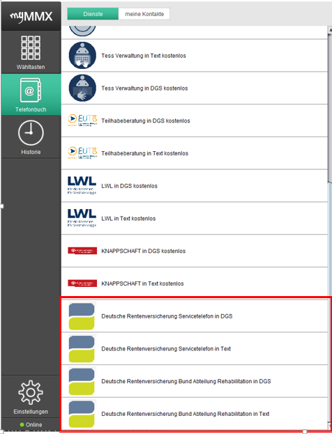Open the Historie clock icon
The image size is (332, 434).
31,133
